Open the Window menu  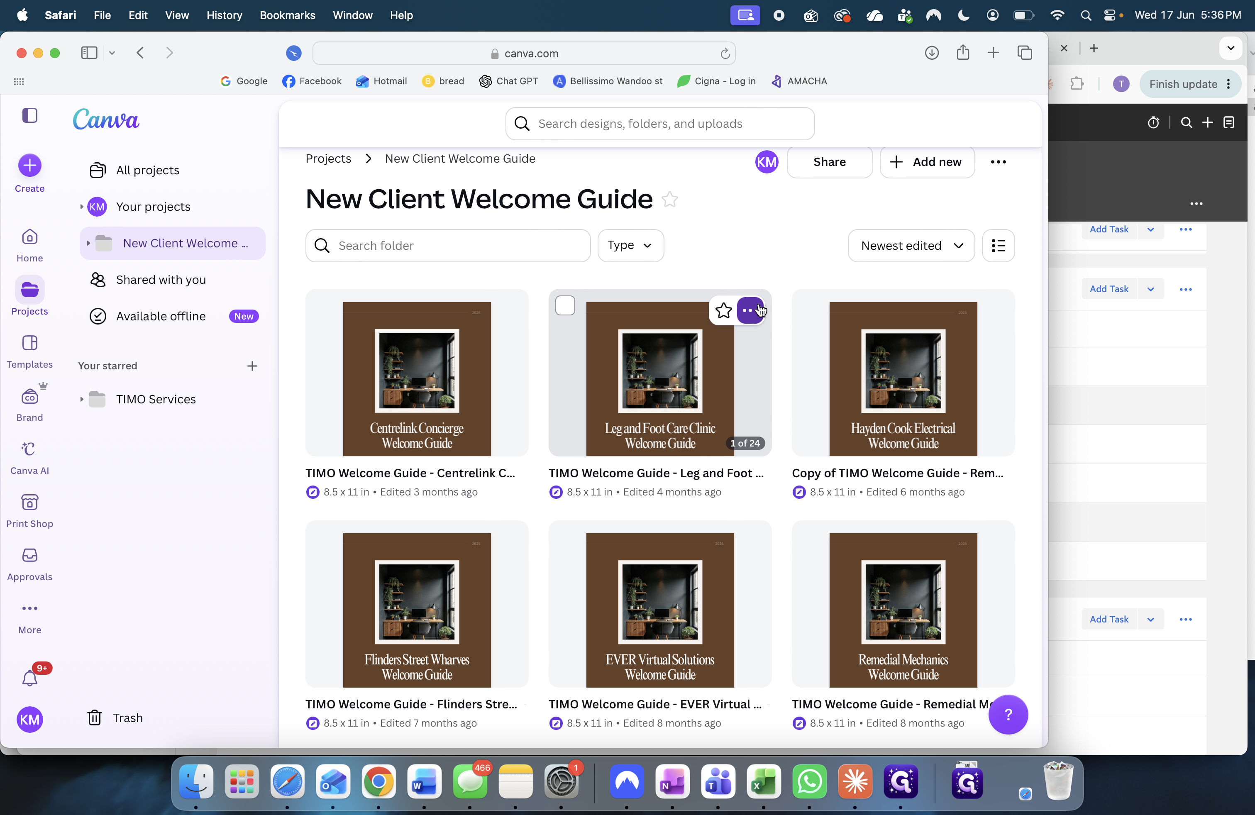(x=352, y=15)
